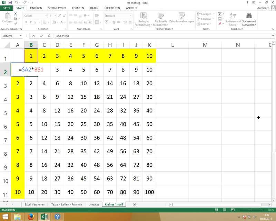
Task: Click the Cut scissors icon
Action: coord(16,14)
